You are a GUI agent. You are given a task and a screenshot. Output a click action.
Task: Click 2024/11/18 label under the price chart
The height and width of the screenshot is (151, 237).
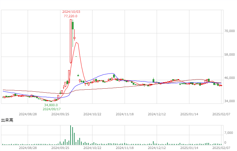[125, 114]
